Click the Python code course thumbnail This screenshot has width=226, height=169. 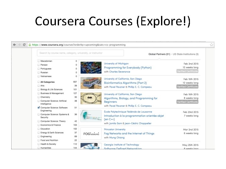[x=91, y=68]
